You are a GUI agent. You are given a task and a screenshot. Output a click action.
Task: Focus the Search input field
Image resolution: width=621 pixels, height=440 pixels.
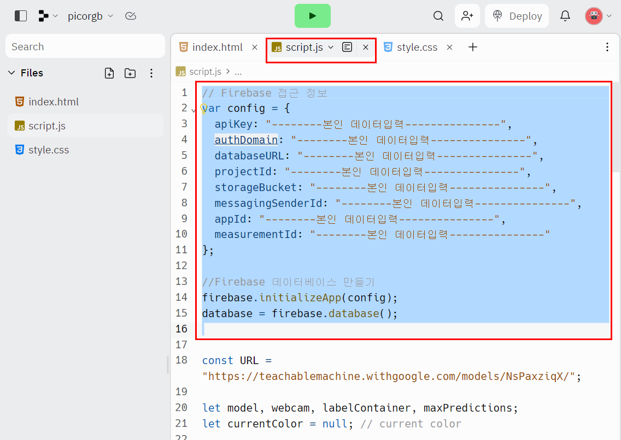tap(85, 46)
